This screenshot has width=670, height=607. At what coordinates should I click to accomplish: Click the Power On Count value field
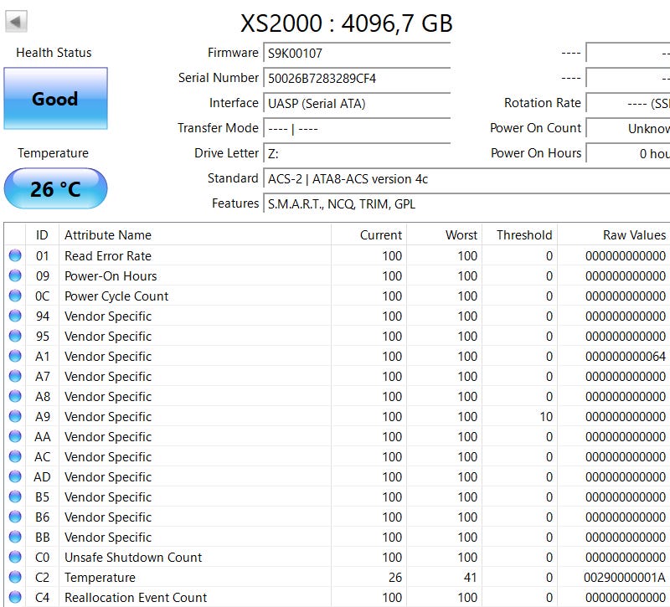627,129
